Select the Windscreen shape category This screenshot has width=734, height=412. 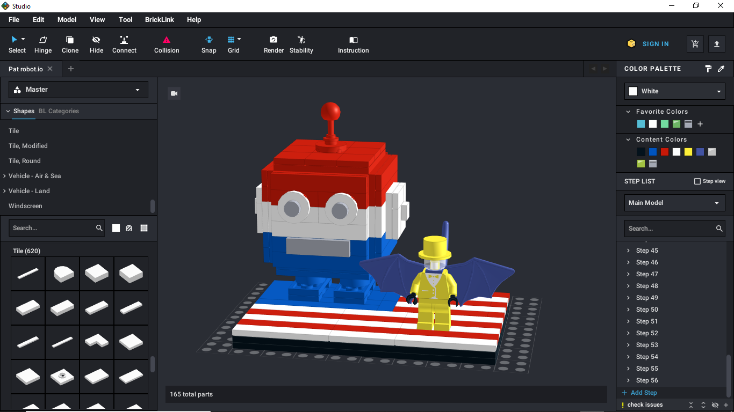(25, 206)
